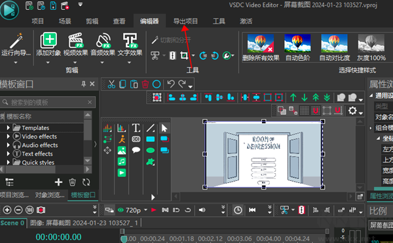
Task: Toggle the pin on the Templates window
Action: coord(83,84)
